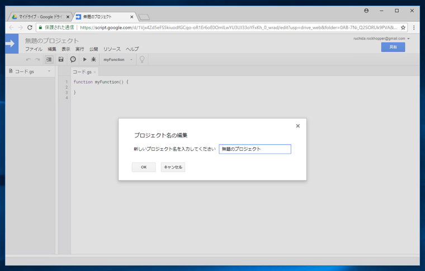Focus the new project name input field
The height and width of the screenshot is (271, 425).
pyautogui.click(x=255, y=149)
